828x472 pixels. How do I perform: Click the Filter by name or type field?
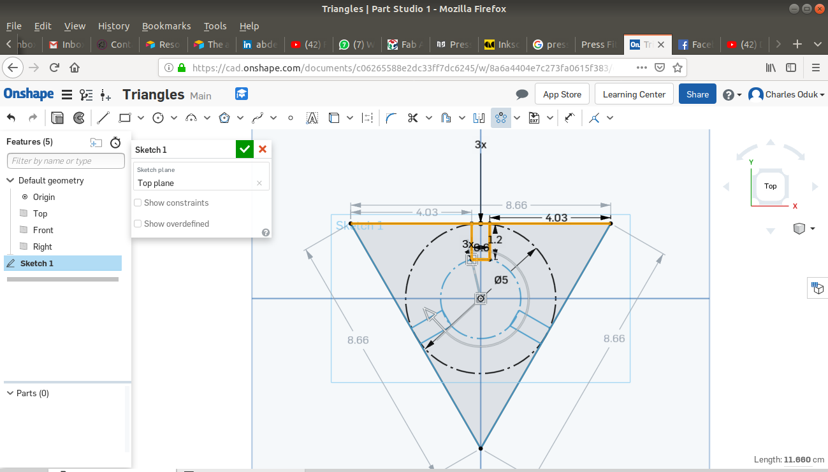click(x=66, y=161)
